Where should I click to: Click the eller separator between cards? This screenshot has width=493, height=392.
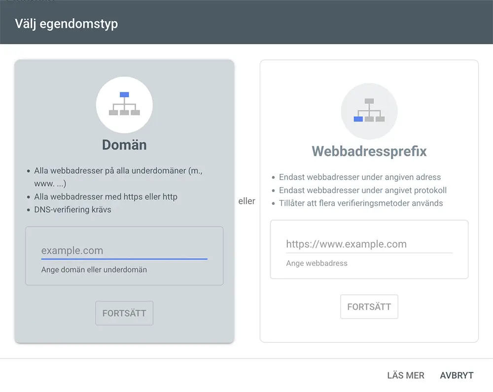pyautogui.click(x=247, y=201)
